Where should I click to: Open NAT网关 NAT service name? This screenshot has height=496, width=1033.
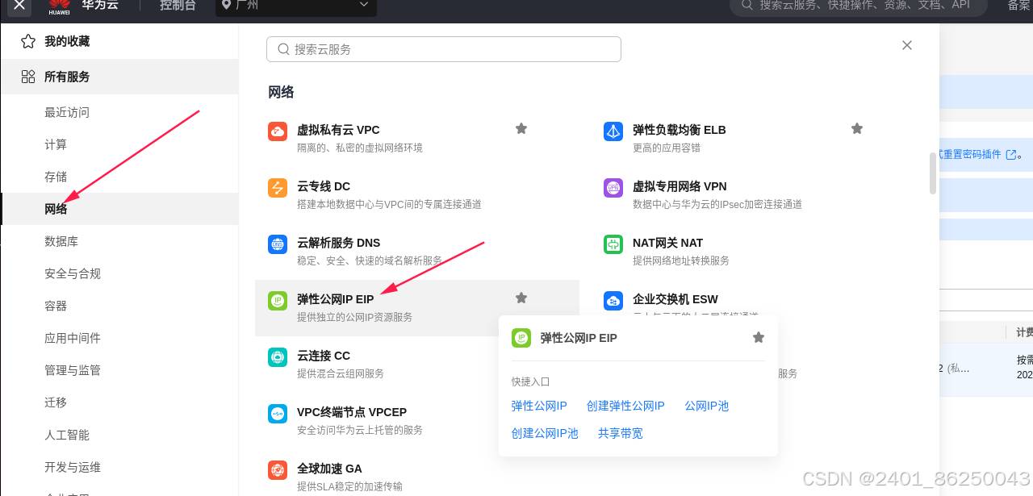667,243
